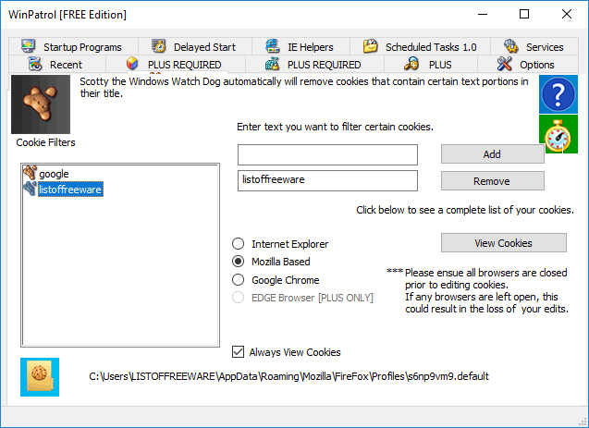Select the Internet Explorer radio button
The height and width of the screenshot is (428, 589).
point(239,244)
